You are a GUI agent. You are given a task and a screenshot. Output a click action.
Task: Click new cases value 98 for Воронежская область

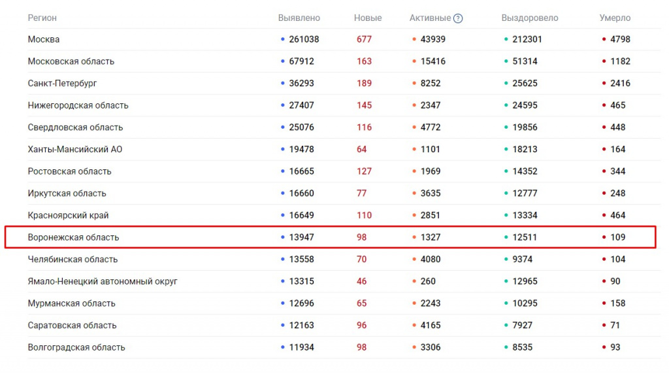click(x=361, y=237)
